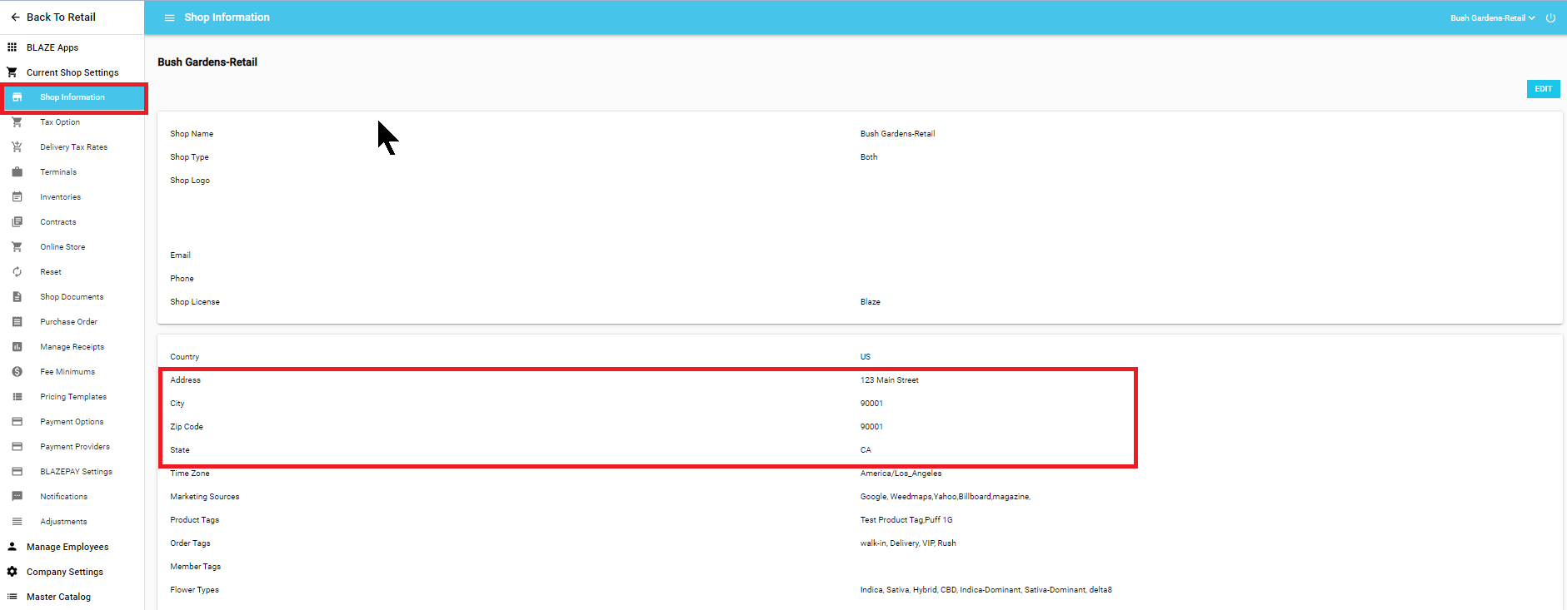
Task: Open the Online Store settings link
Action: click(62, 247)
